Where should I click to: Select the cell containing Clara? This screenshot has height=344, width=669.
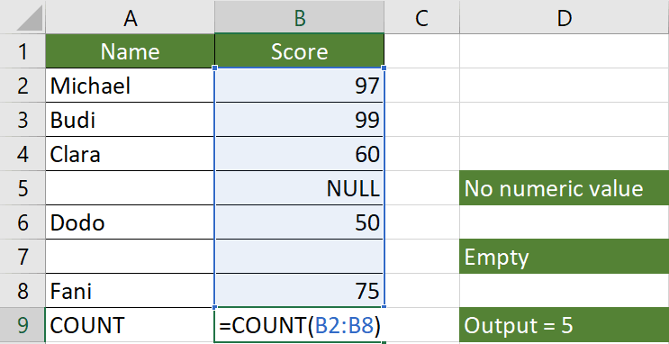[x=131, y=154]
